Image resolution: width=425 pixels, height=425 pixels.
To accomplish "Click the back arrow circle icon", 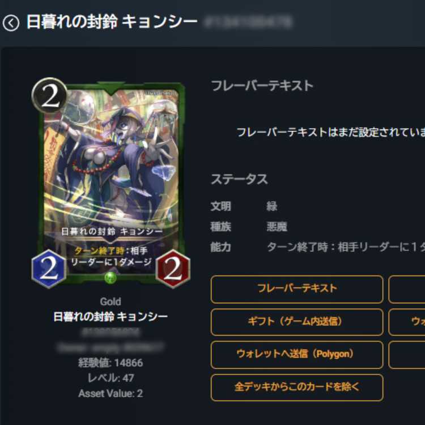I will 11,23.
